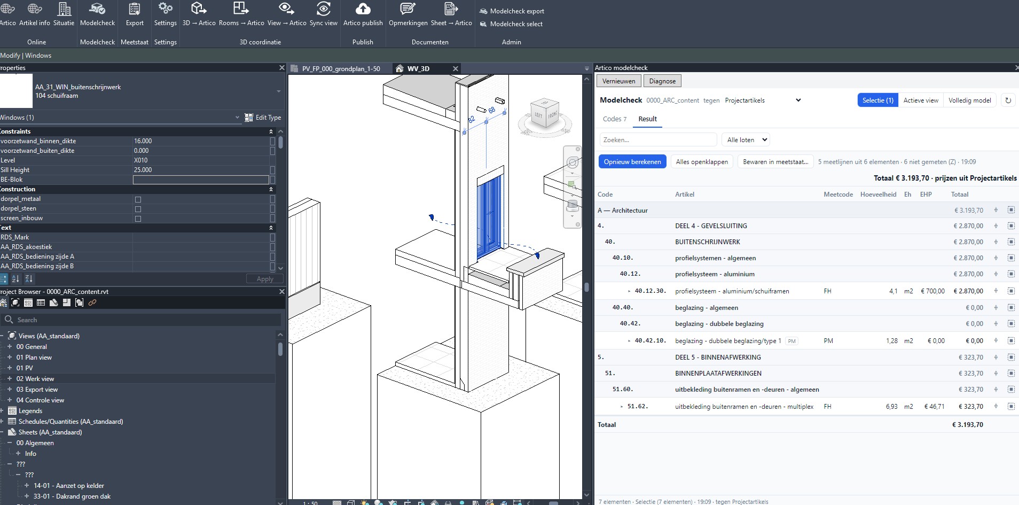Viewport: 1019px width, 505px height.
Task: Click the Properties panel scrollbar thumb
Action: [280, 143]
